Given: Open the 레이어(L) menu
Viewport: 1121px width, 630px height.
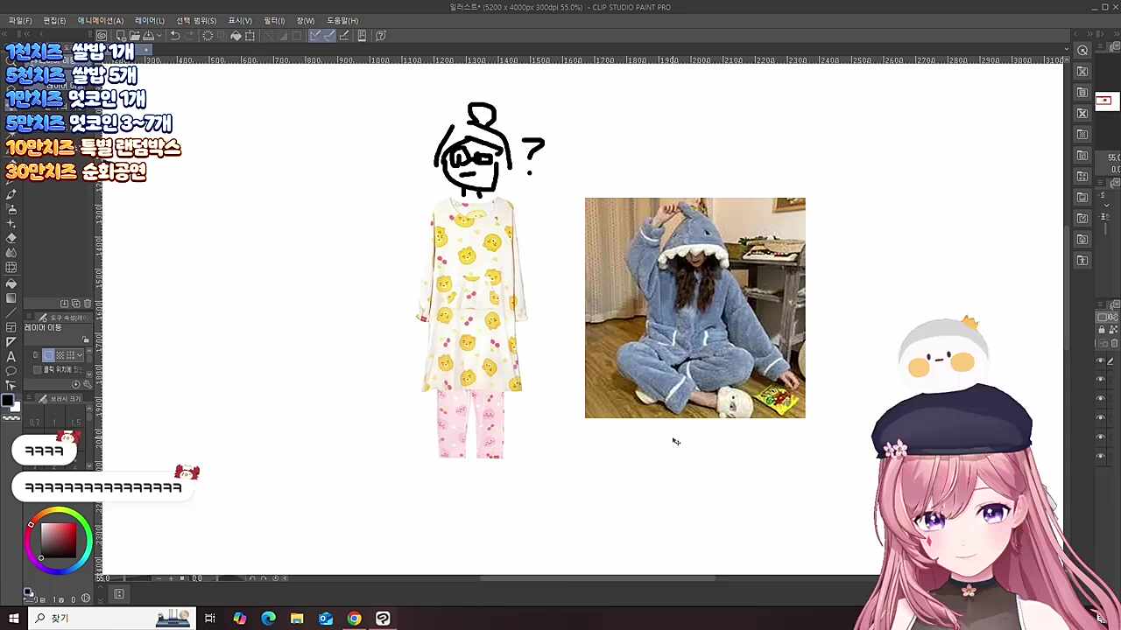Looking at the screenshot, I should pos(149,20).
